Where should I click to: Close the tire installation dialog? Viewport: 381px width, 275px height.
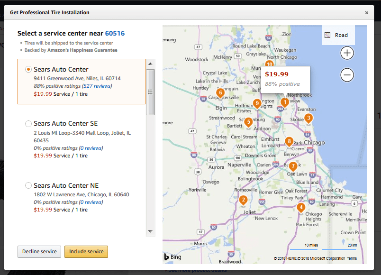point(367,13)
